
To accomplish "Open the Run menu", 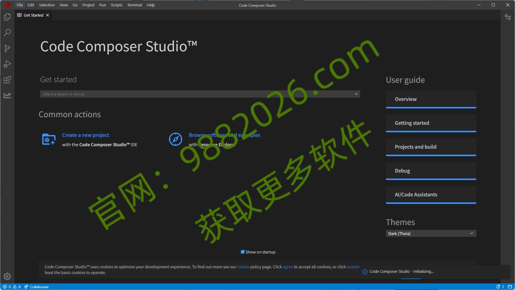I will pos(103,5).
